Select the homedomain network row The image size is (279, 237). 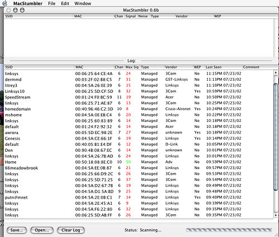tap(139, 109)
